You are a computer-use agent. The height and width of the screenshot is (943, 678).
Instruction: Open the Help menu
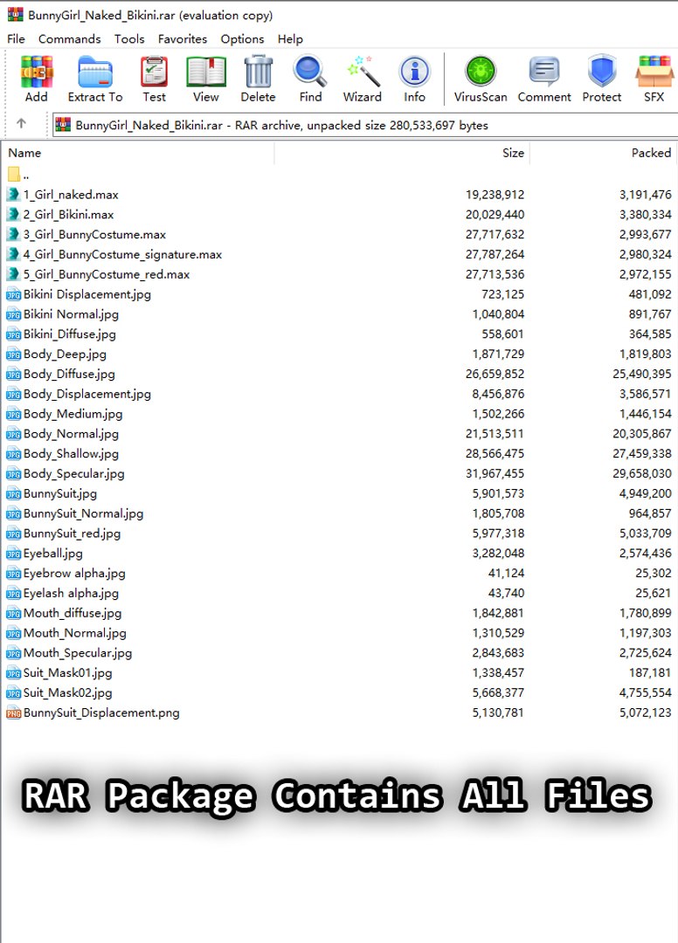(x=290, y=38)
